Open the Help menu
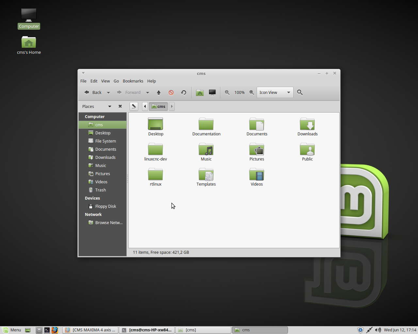This screenshot has height=334, width=418. 152,81
